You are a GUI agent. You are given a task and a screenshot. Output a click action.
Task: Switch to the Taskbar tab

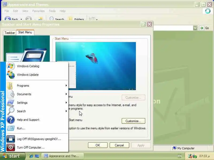coord(10,33)
